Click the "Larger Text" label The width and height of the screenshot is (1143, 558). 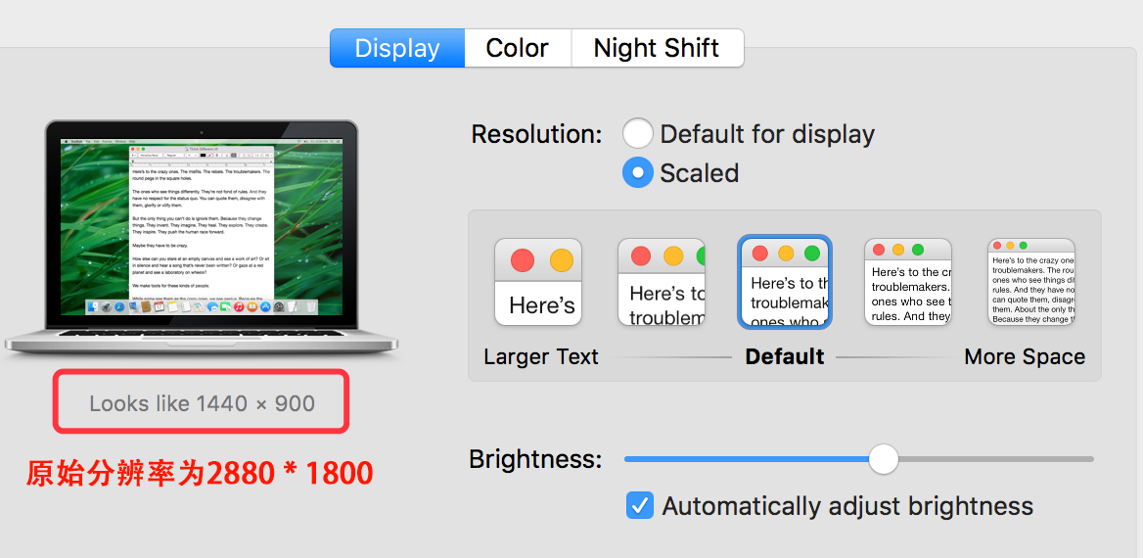tap(541, 357)
